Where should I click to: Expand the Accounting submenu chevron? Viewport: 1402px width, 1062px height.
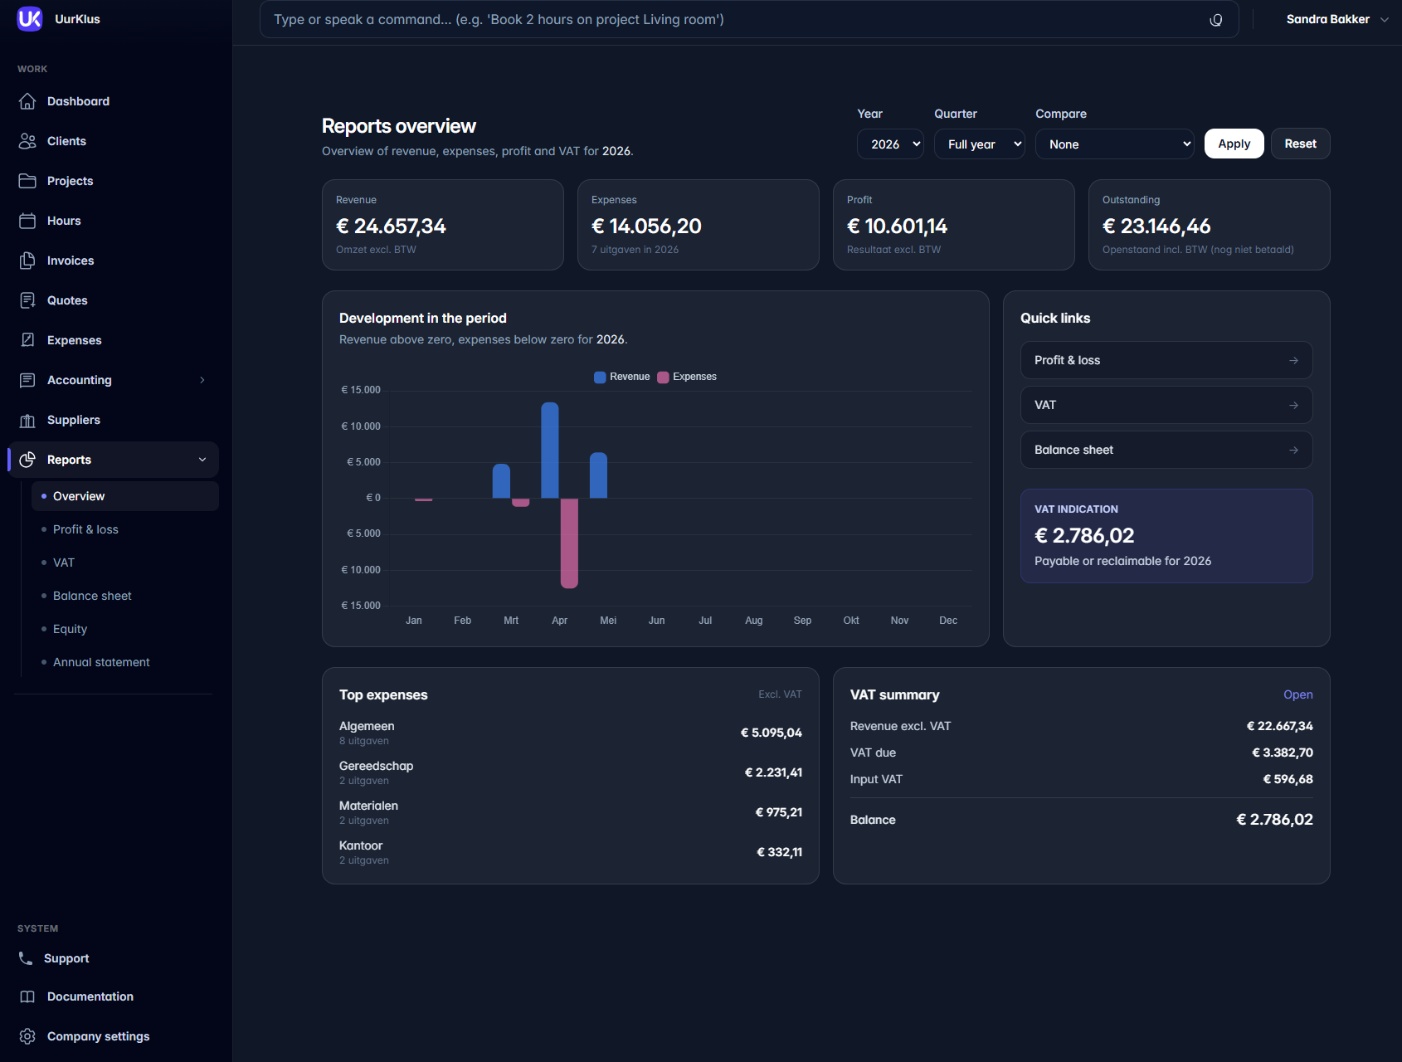pyautogui.click(x=202, y=380)
